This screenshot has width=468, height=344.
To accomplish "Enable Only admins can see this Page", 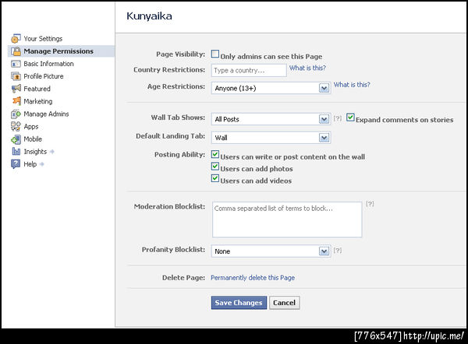I will pyautogui.click(x=215, y=54).
